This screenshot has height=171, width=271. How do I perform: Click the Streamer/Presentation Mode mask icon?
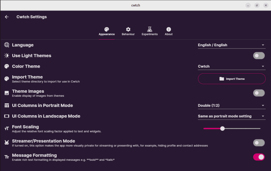tap(7, 143)
